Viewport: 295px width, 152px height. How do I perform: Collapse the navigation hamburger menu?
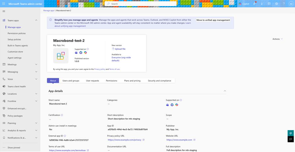(x=4, y=11)
